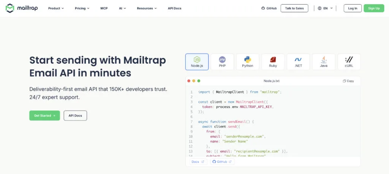Select the Python language tab
Screen dimensions: 389x174
(x=248, y=62)
